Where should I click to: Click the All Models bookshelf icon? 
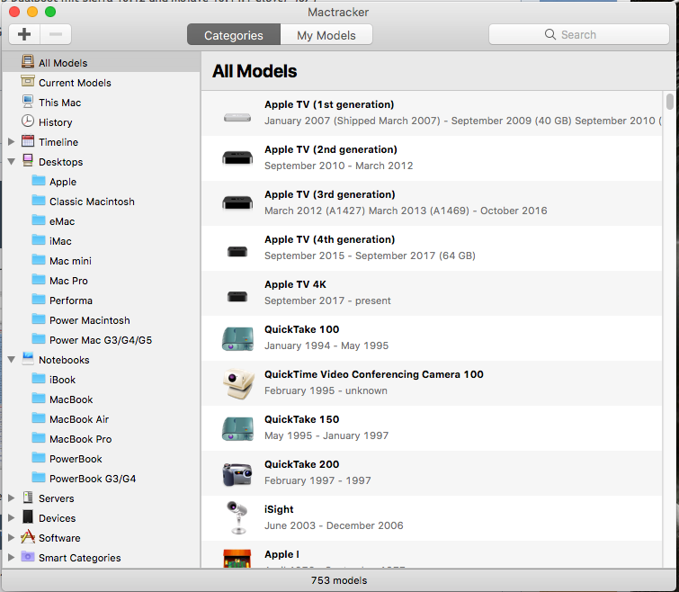point(28,62)
